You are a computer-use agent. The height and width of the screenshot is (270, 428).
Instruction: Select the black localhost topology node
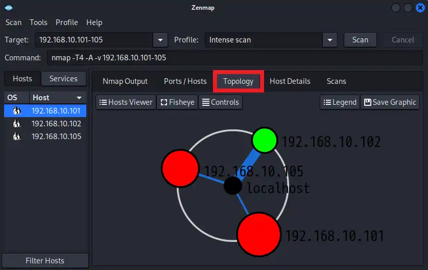(x=232, y=186)
